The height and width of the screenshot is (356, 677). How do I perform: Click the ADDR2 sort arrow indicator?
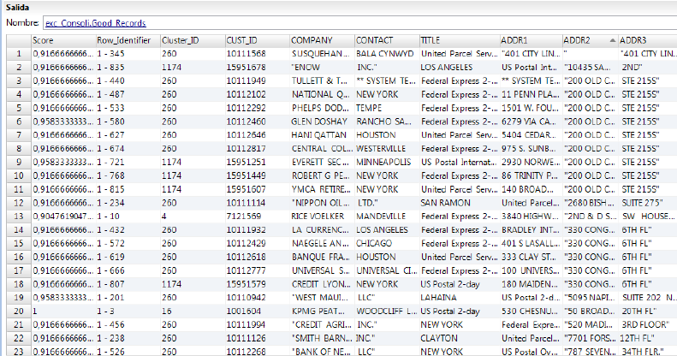(612, 40)
